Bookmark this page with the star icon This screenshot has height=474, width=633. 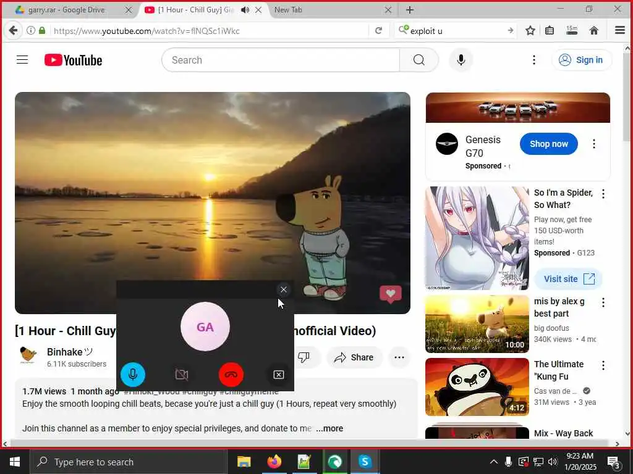(x=530, y=31)
